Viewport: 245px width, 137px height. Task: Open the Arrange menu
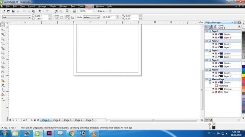tap(42, 6)
